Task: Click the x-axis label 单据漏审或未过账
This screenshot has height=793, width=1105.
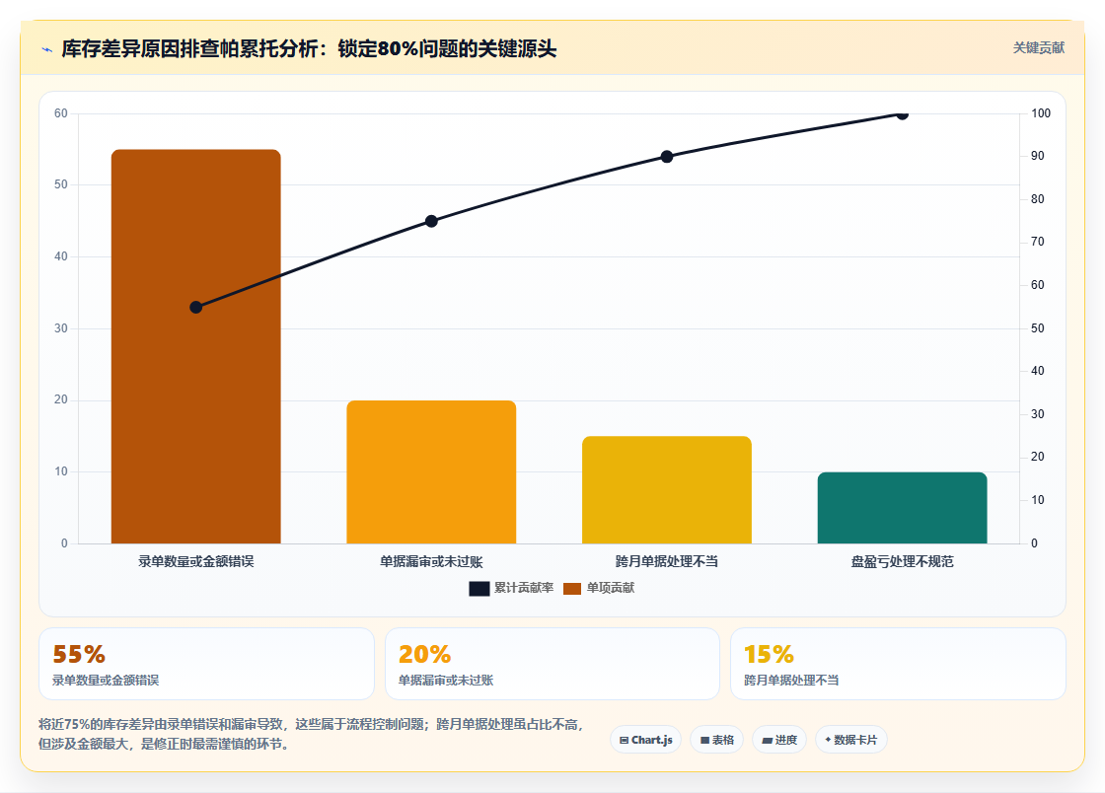Action: [431, 561]
